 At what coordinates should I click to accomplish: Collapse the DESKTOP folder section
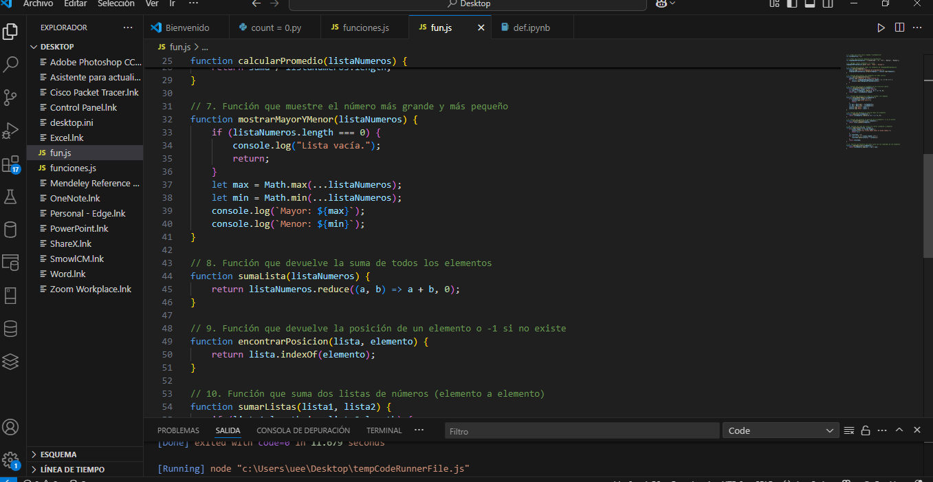85,47
